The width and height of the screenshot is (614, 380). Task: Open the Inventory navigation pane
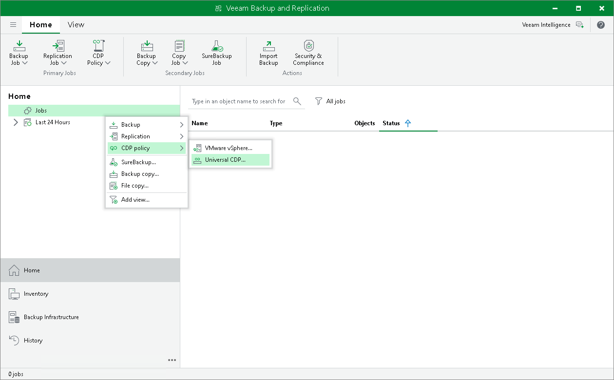[x=36, y=294]
